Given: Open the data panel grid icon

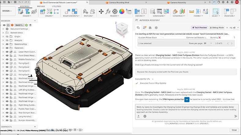Looking at the screenshot, I should [4, 2].
